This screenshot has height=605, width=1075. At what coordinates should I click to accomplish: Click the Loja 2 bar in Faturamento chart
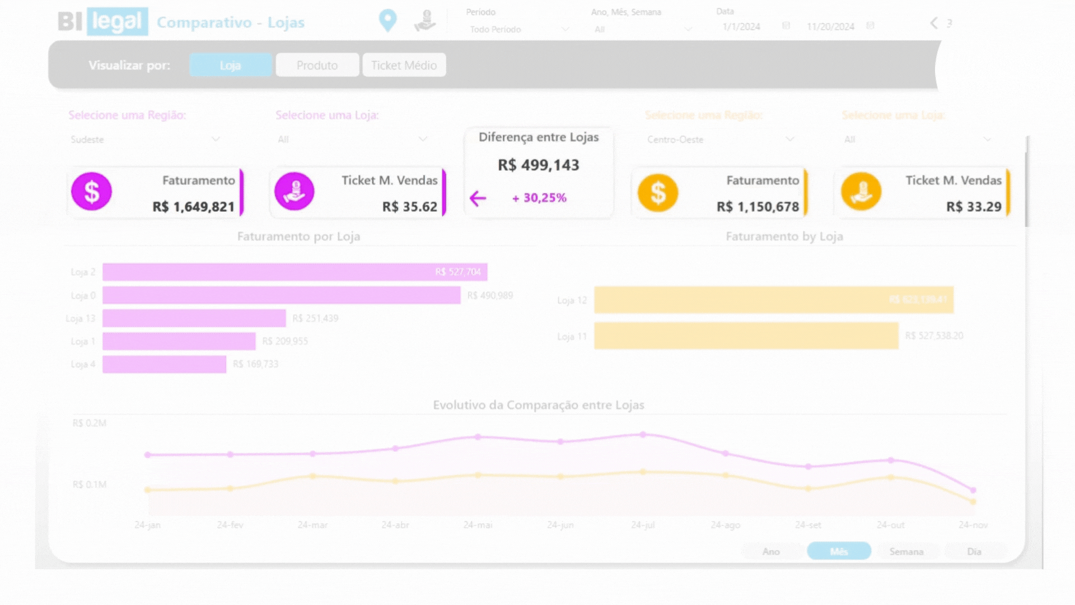point(295,272)
